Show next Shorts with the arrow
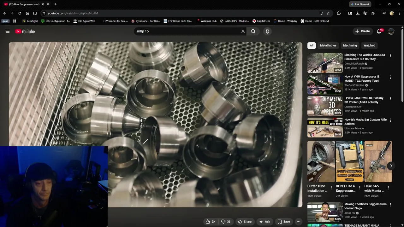This screenshot has height=227, width=404. click(x=391, y=166)
